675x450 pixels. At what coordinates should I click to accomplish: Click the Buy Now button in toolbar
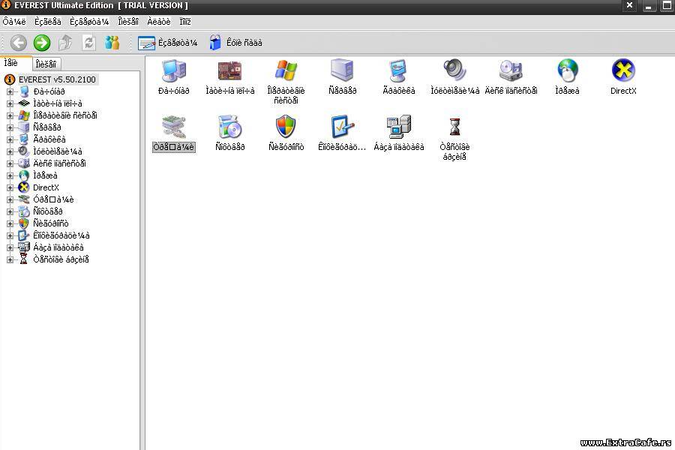(235, 43)
